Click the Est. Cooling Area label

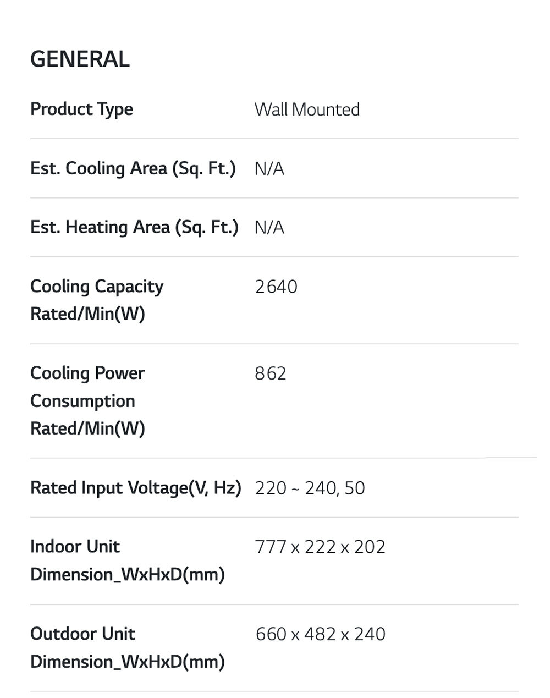pyautogui.click(x=133, y=168)
